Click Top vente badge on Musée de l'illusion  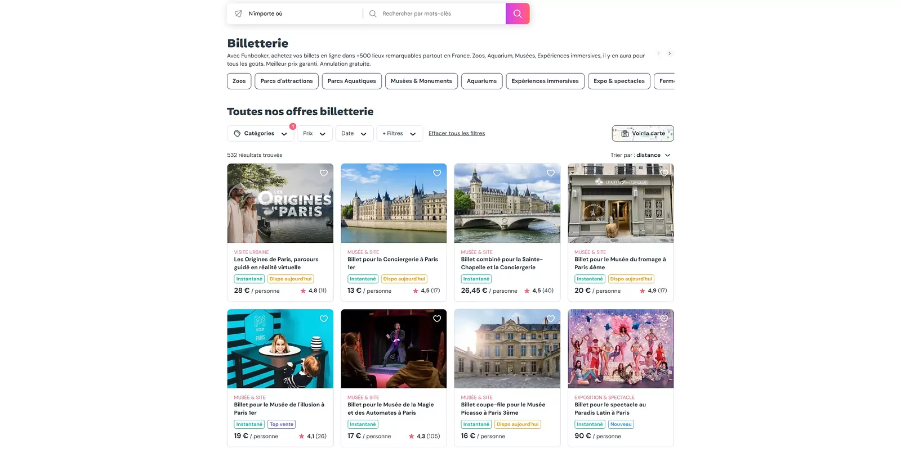[x=282, y=424]
